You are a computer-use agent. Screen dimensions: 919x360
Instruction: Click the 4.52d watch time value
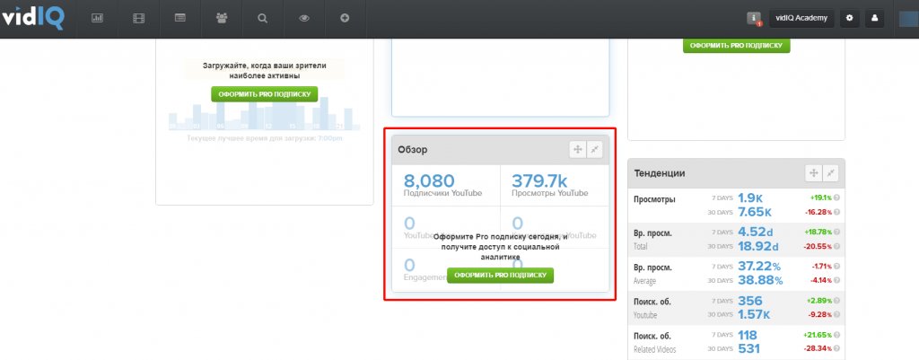pos(757,233)
